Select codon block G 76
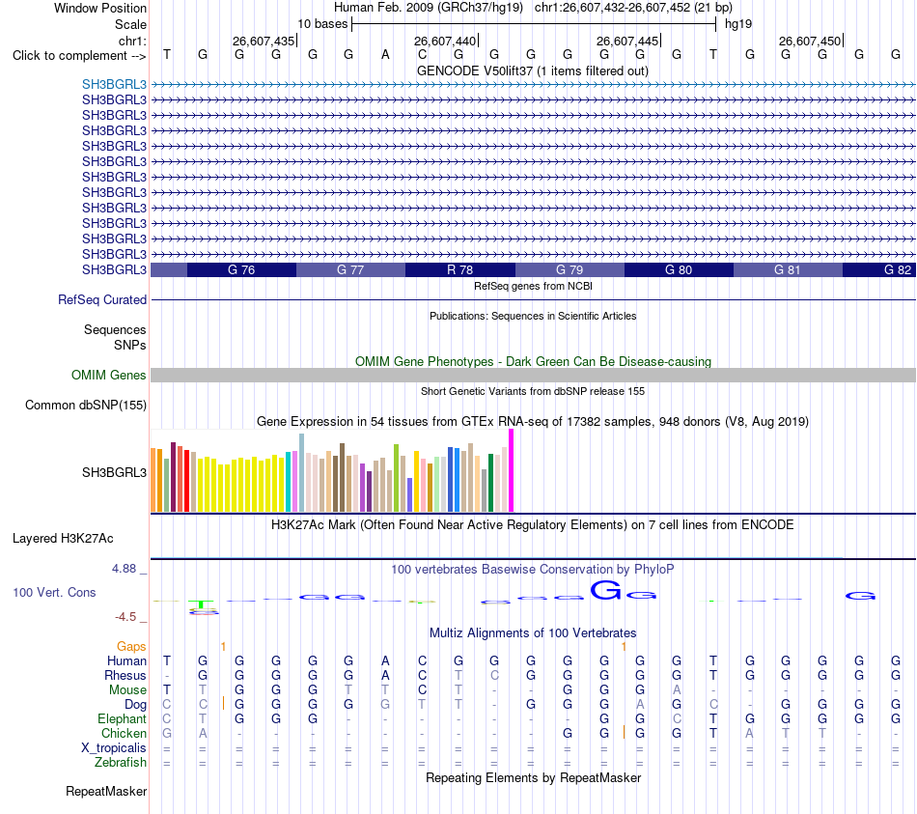Image resolution: width=917 pixels, height=814 pixels. click(x=241, y=269)
